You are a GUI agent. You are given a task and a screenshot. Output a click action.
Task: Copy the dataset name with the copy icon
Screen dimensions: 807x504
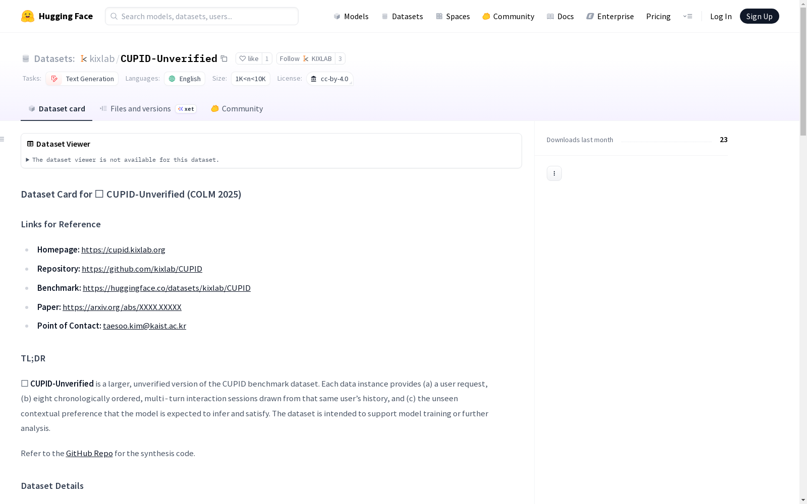coord(224,58)
